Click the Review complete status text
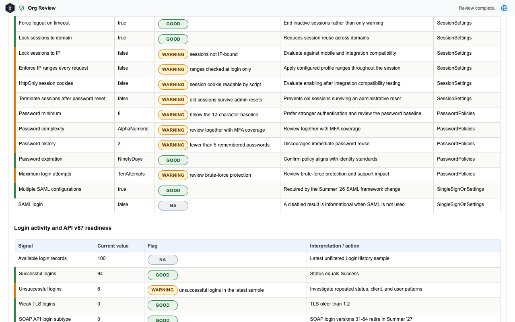This screenshot has width=515, height=322. point(477,8)
